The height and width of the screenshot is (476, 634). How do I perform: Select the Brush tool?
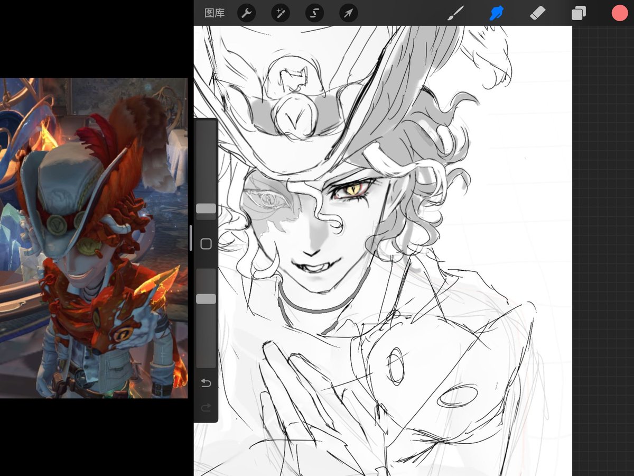455,13
